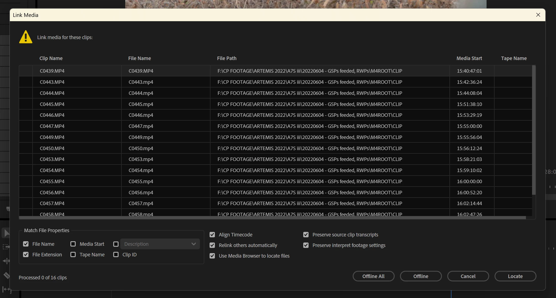Sort by the Media Start column header
Viewport: 556px width, 298px height.
[x=469, y=58]
